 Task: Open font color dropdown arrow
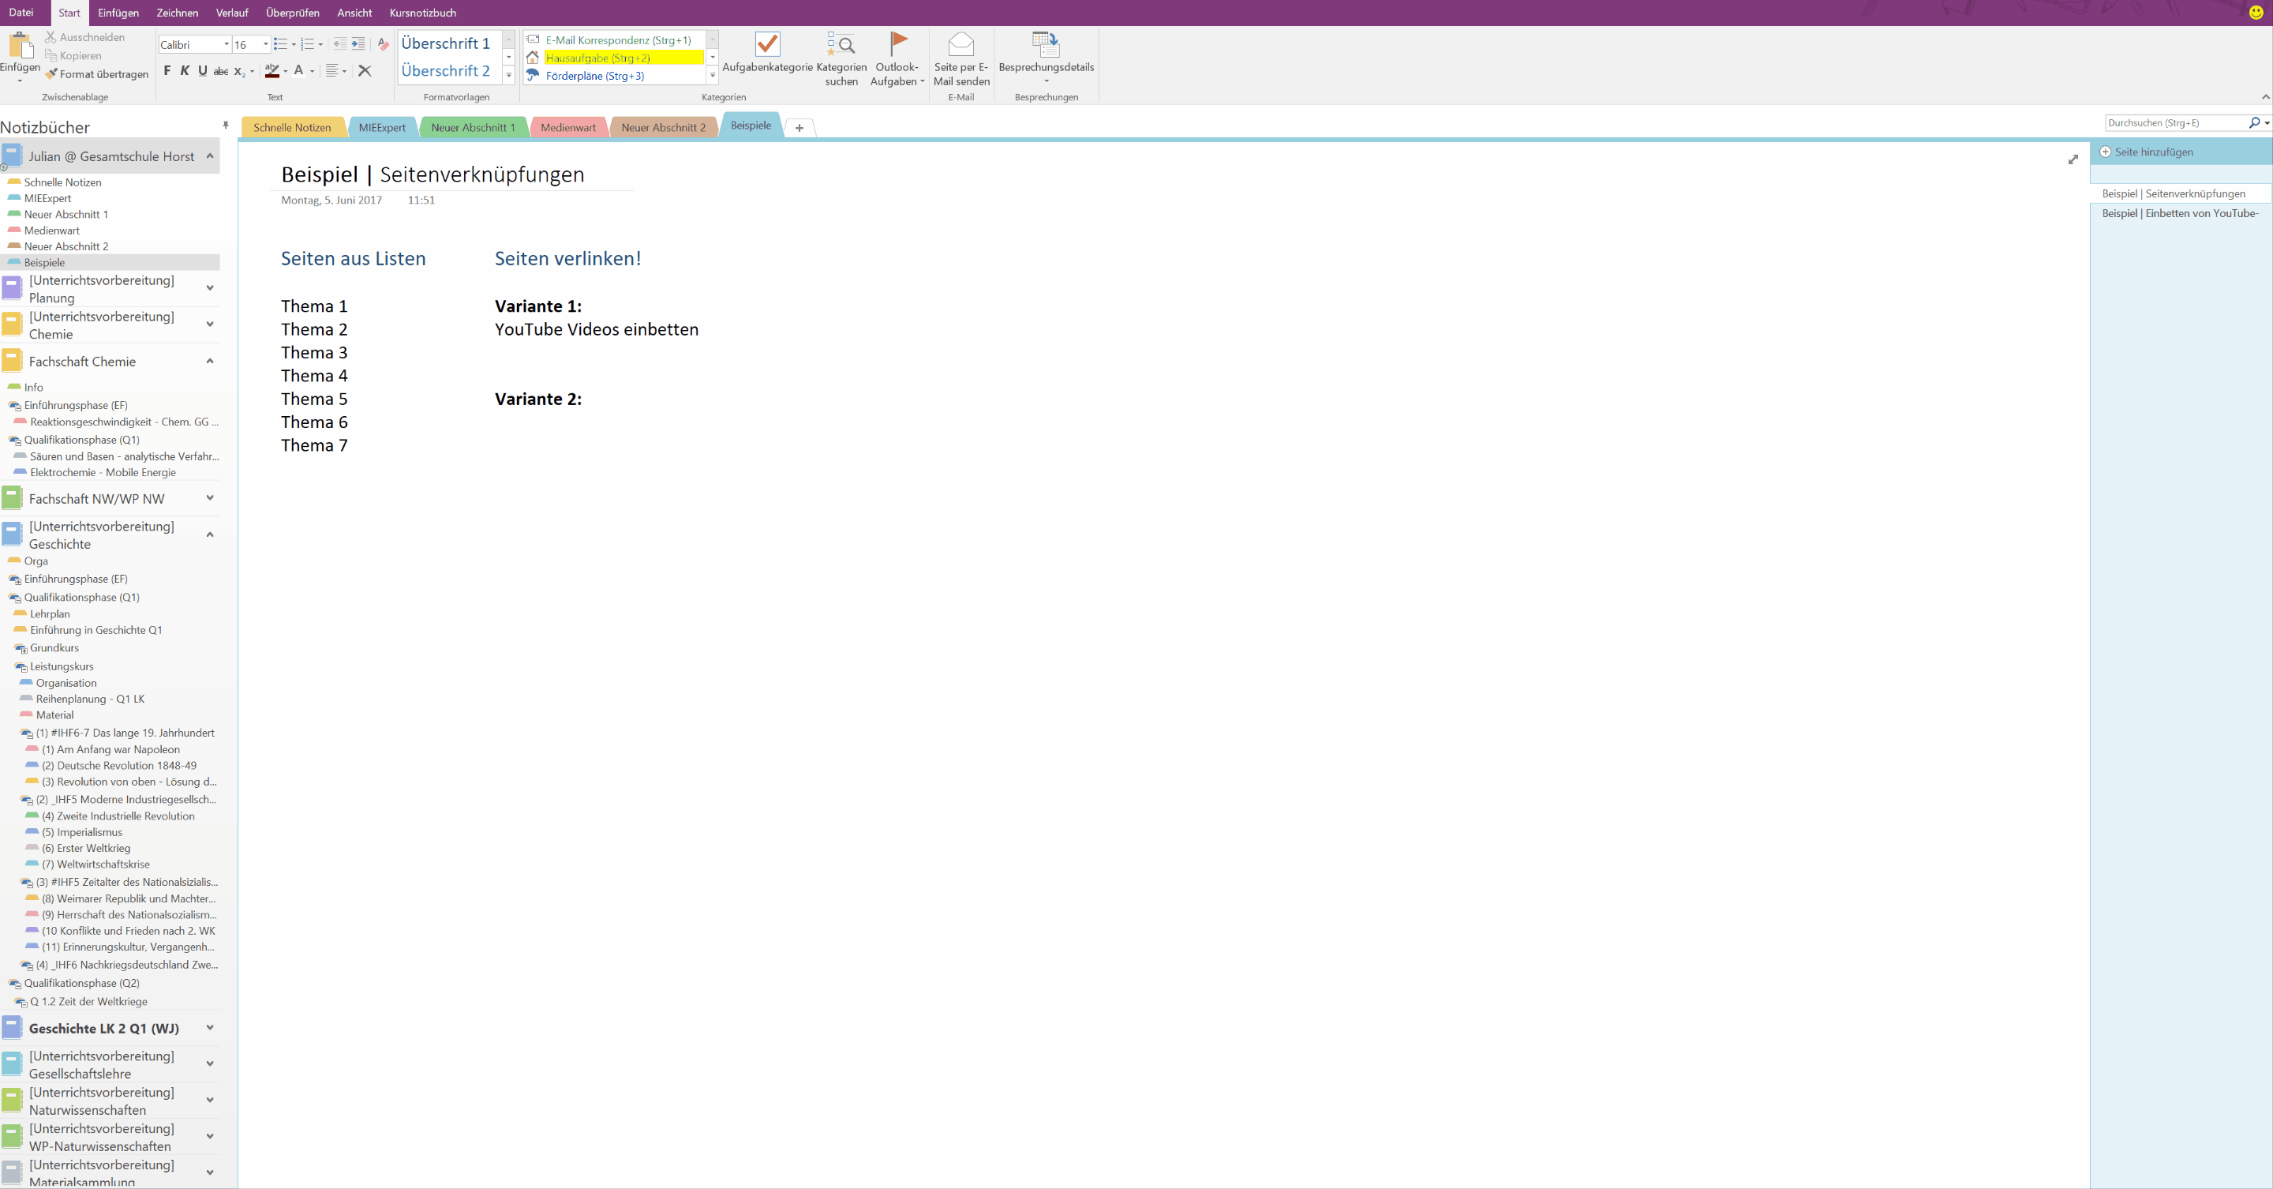[x=313, y=72]
